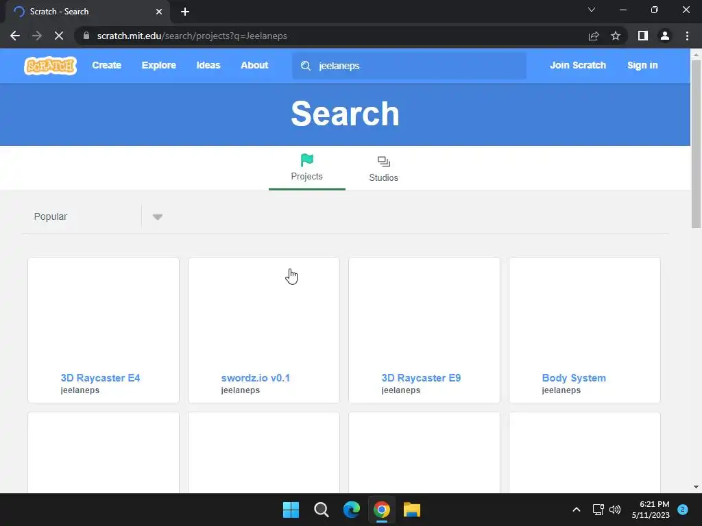Launch Microsoft Edge from the taskbar
Image resolution: width=702 pixels, height=526 pixels.
pyautogui.click(x=352, y=510)
